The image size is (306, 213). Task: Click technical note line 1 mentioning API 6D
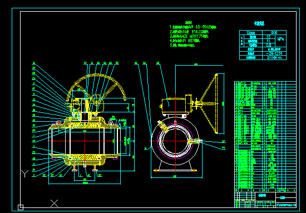pyautogui.click(x=193, y=27)
